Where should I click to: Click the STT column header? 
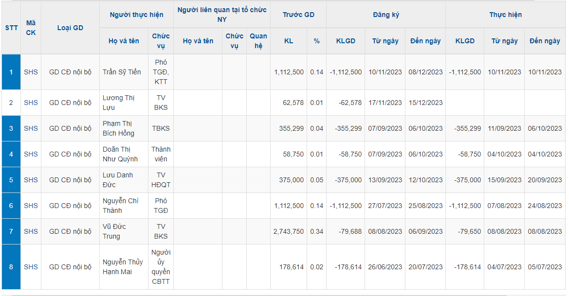[11, 28]
